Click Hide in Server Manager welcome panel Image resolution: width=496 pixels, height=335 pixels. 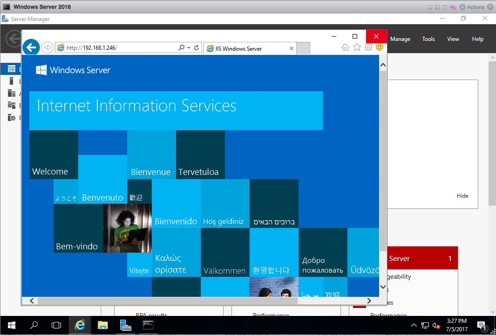[462, 195]
